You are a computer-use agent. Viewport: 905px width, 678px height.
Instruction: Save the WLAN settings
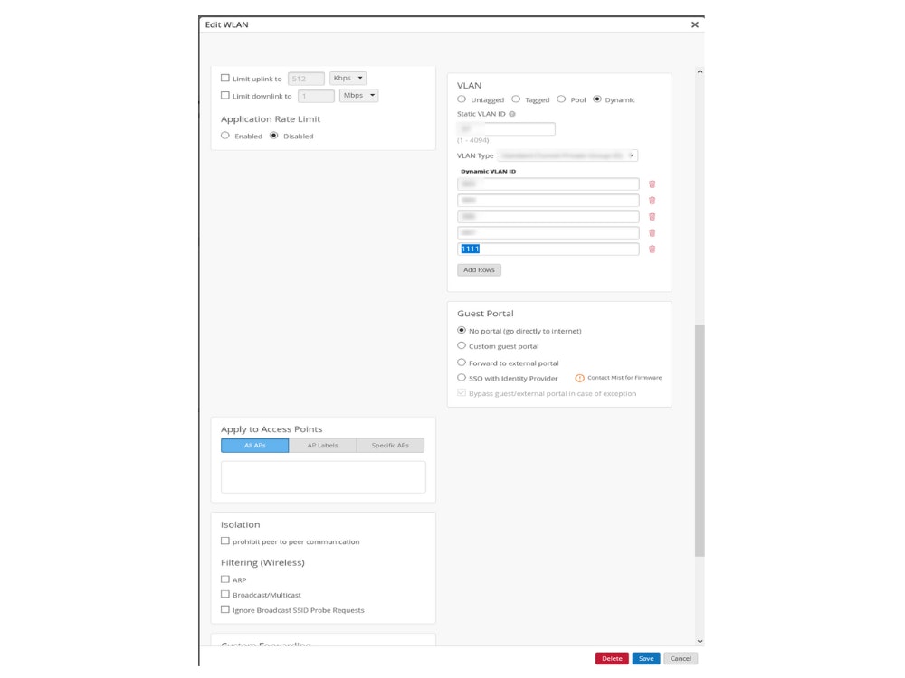pos(645,659)
